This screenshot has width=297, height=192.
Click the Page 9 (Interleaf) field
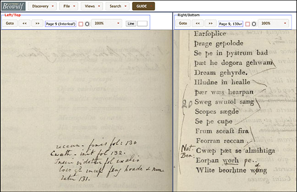60,24
